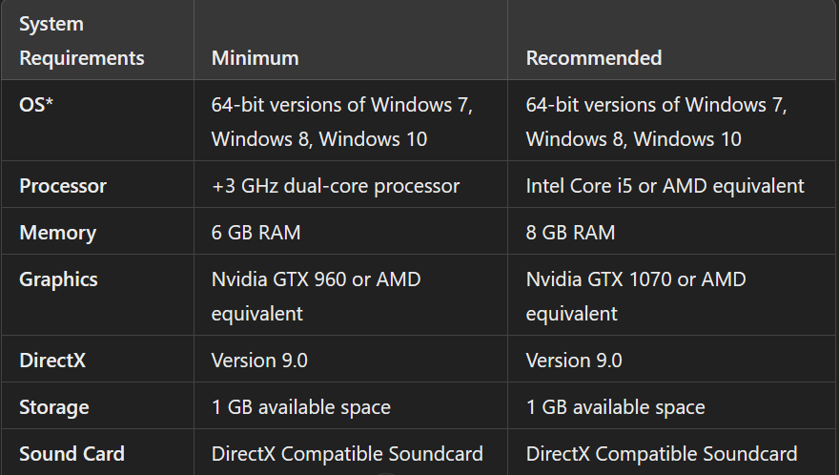Select the Memory row label
This screenshot has width=839, height=475.
(57, 233)
